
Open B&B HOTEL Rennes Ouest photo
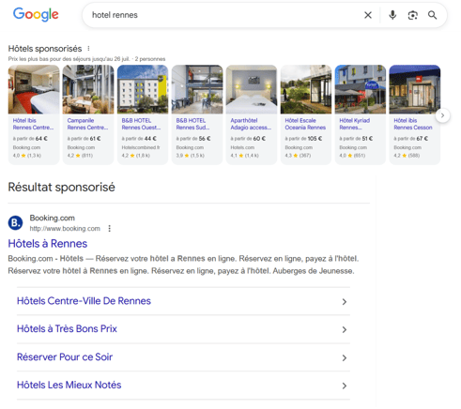[143, 89]
